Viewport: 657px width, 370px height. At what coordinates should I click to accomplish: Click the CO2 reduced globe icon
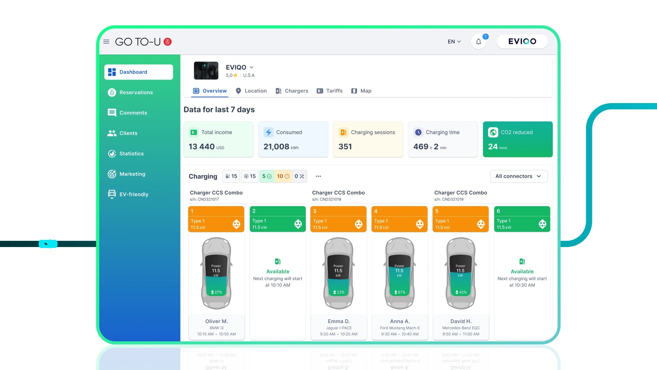tap(493, 132)
